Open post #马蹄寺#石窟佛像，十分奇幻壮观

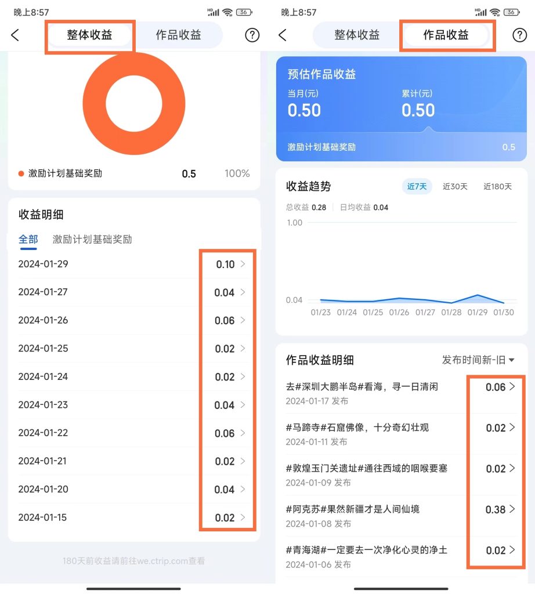point(357,428)
